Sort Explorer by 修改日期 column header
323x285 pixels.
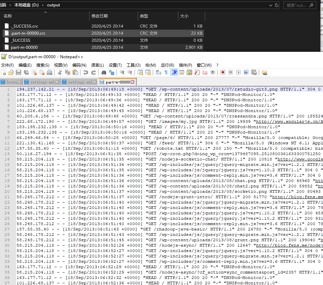(113, 16)
